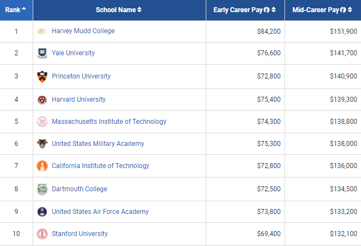Click the orange Caltech logo icon

coord(42,166)
